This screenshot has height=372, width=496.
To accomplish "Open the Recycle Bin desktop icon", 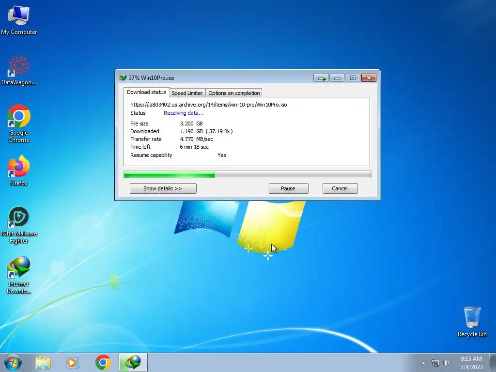I will coord(472,322).
